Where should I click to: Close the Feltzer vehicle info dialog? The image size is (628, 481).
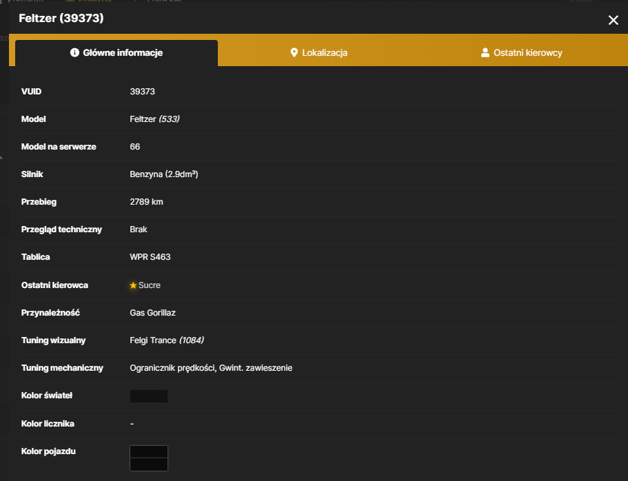coord(613,20)
